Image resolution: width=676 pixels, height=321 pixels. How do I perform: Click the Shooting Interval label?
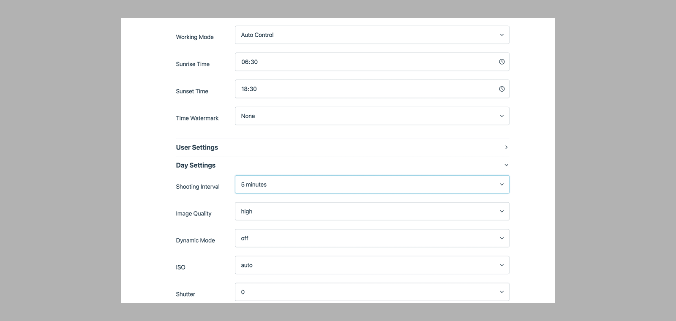(198, 187)
